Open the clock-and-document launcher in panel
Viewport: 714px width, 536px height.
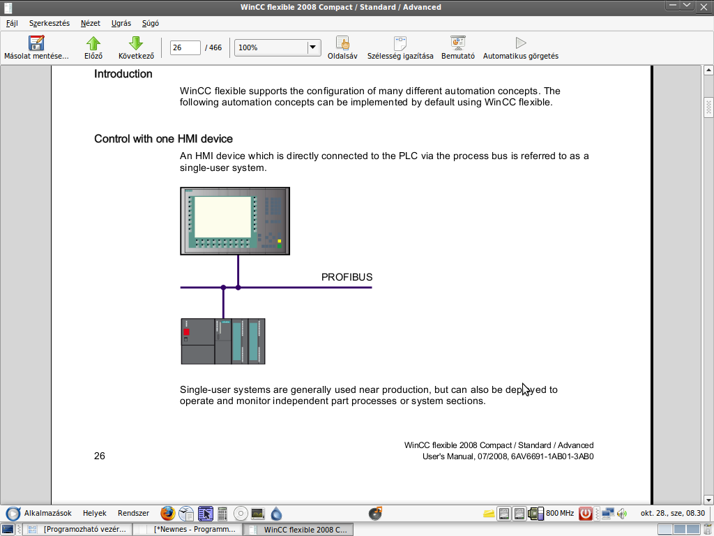(x=186, y=514)
